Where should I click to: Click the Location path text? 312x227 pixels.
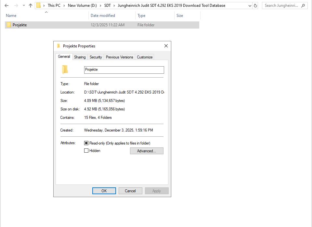tap(124, 92)
